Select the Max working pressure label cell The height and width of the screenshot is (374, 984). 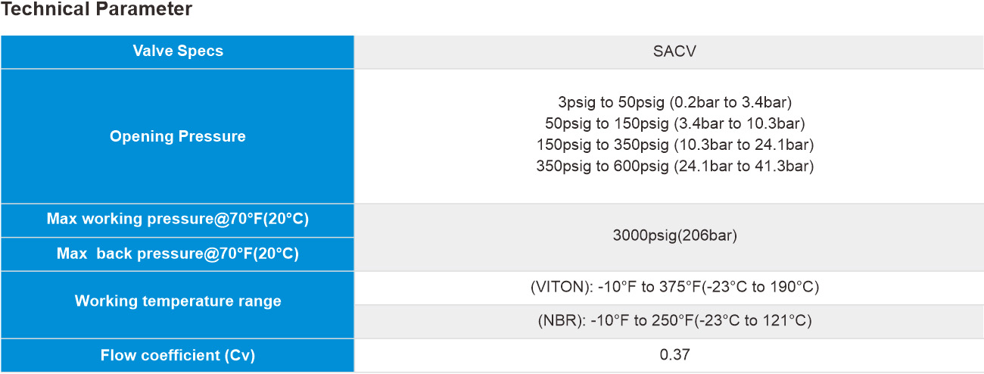[x=177, y=220]
